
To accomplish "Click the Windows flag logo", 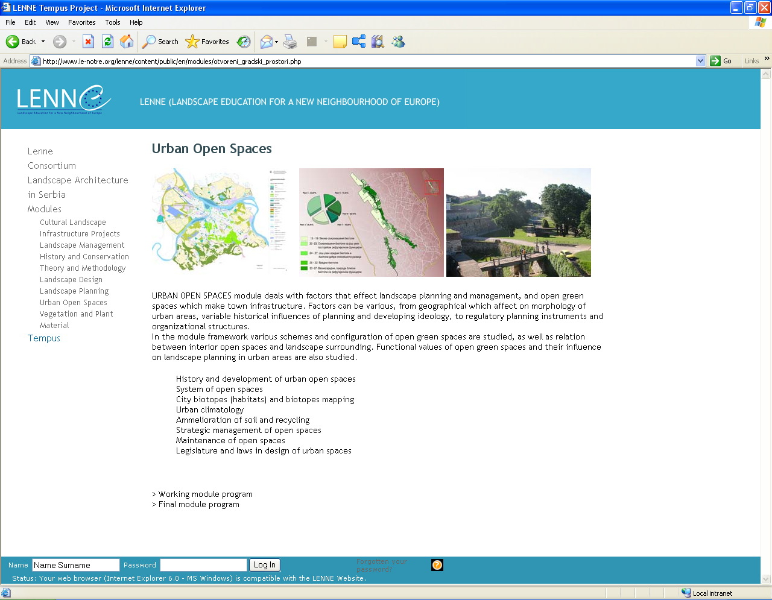I will point(761,22).
